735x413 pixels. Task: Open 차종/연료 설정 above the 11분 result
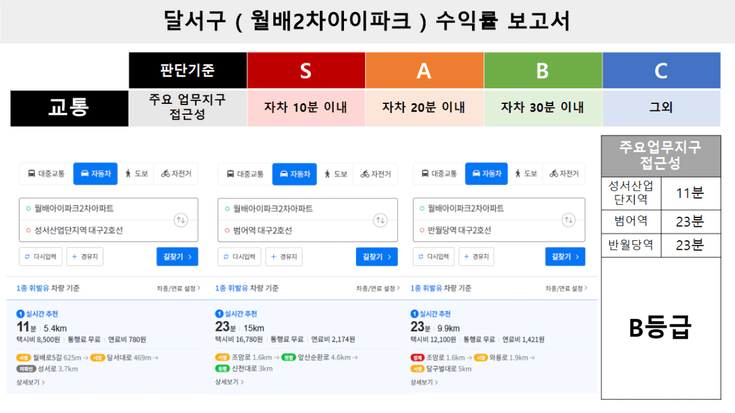pyautogui.click(x=178, y=289)
